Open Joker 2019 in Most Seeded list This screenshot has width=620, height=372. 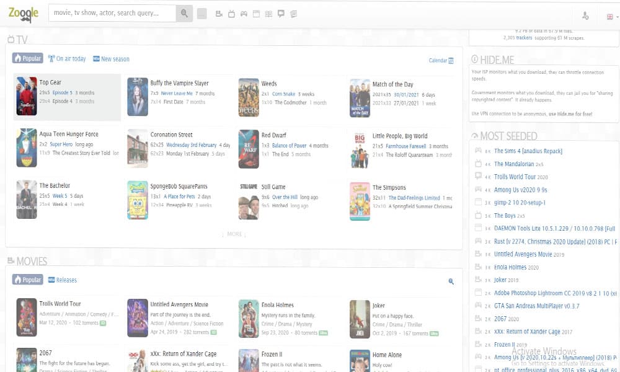(500, 280)
